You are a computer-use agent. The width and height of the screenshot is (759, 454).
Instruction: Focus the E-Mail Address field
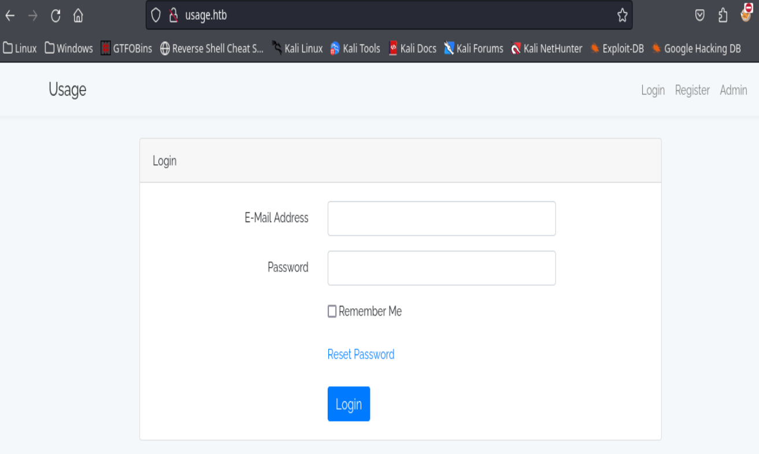441,219
